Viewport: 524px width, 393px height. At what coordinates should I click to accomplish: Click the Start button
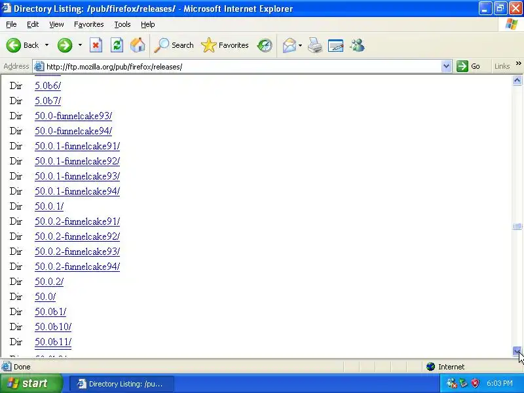point(31,383)
